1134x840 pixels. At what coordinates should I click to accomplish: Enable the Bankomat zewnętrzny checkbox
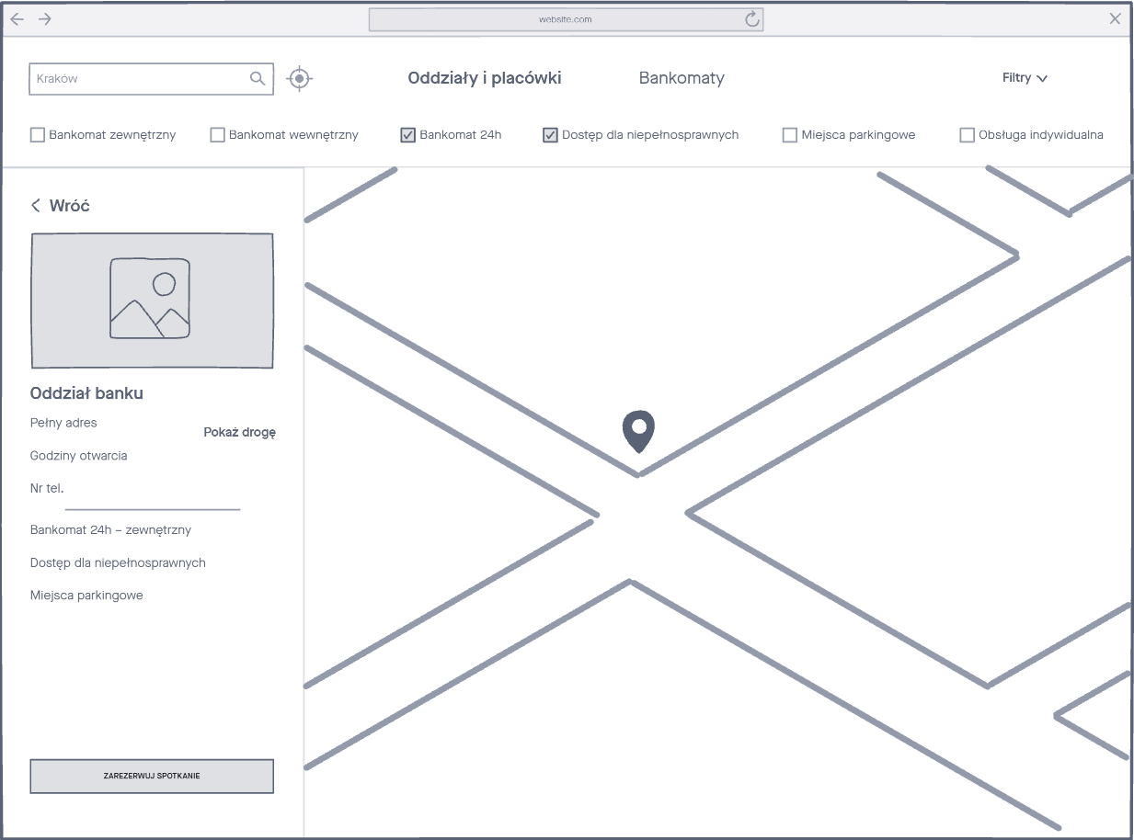[x=38, y=135]
